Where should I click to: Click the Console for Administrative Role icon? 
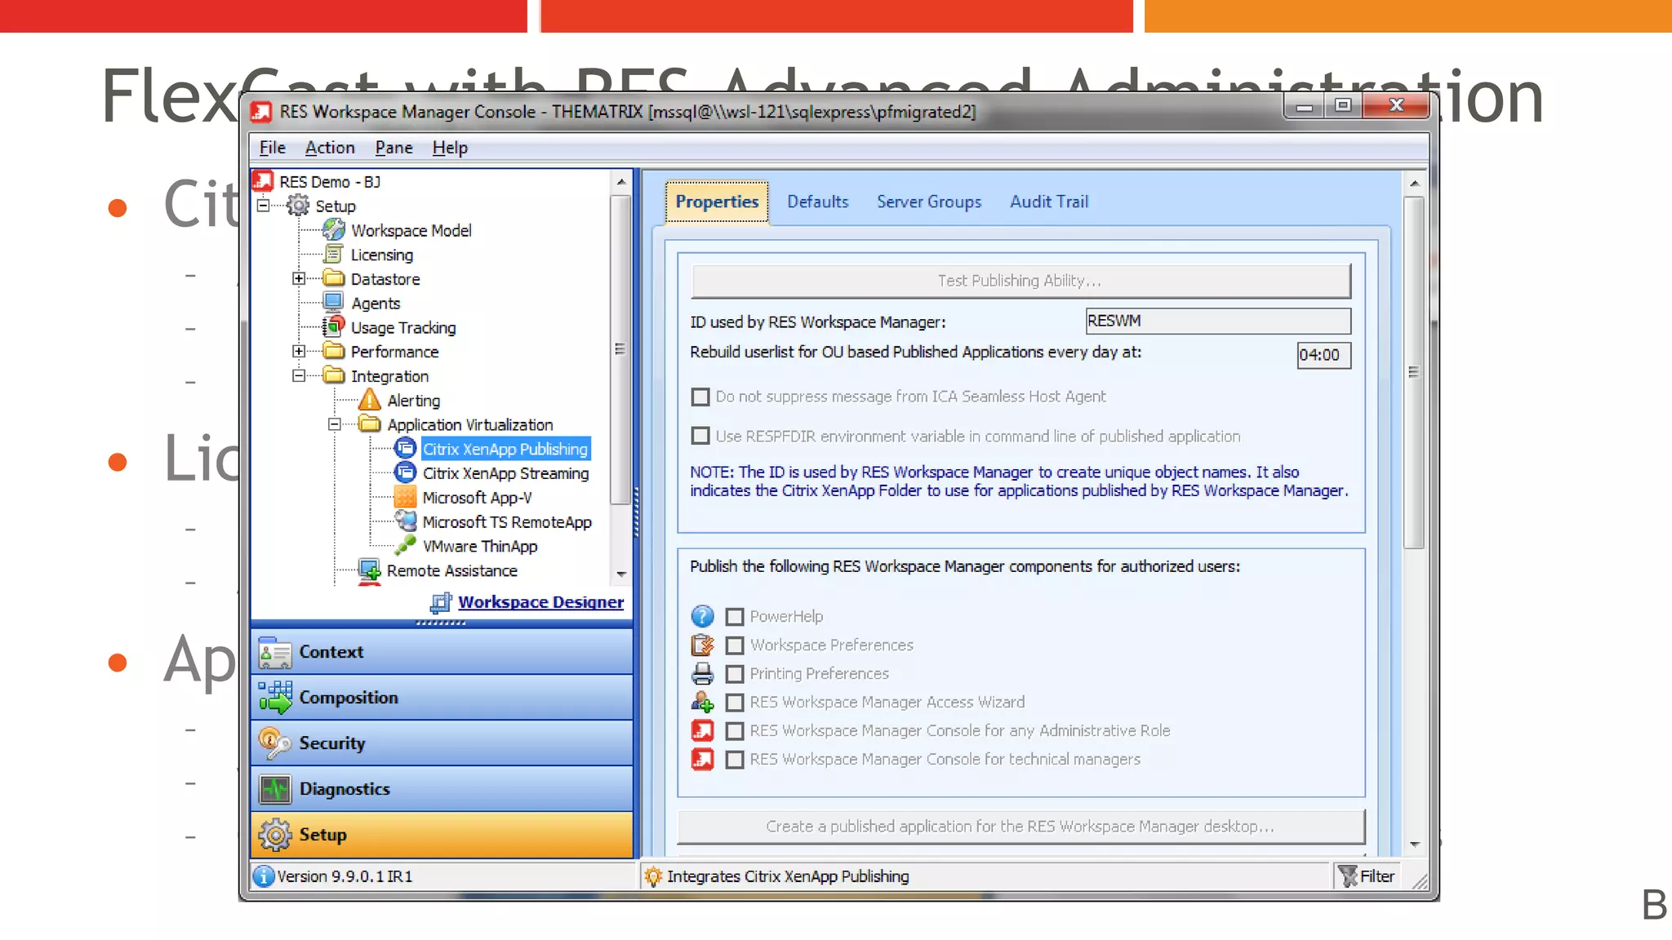click(x=702, y=730)
